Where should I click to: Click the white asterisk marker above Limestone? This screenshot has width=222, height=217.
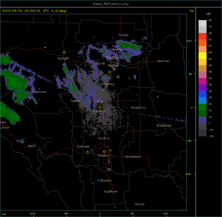(x=39, y=89)
